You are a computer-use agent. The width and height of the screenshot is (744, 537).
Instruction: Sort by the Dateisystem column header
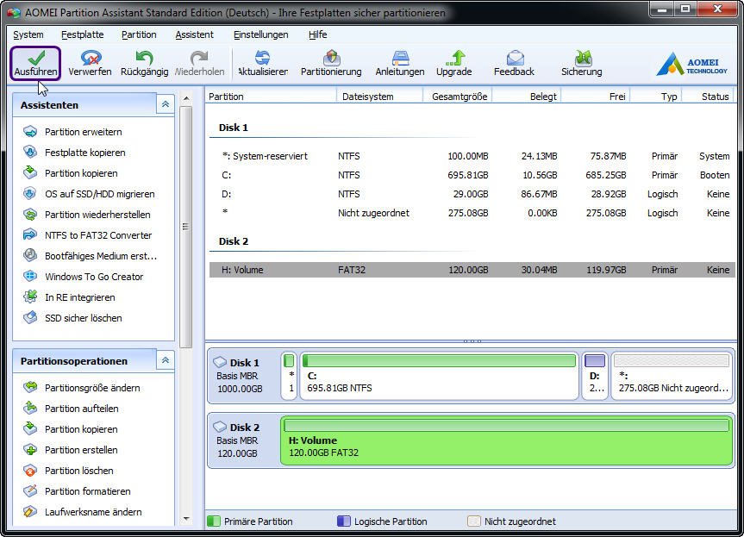click(x=379, y=97)
